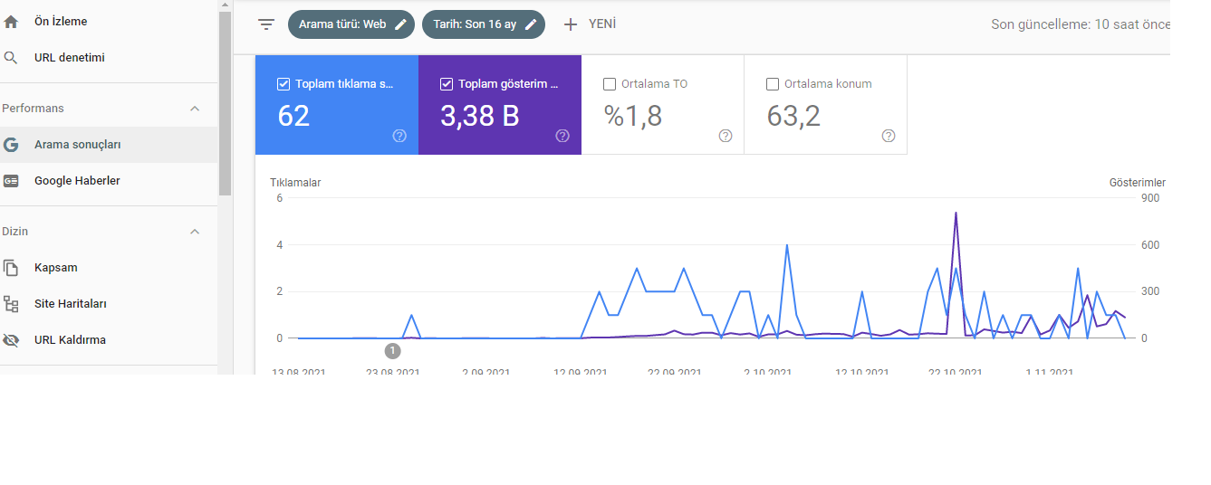
Task: Collapse the Performans section chevron
Action: point(195,109)
